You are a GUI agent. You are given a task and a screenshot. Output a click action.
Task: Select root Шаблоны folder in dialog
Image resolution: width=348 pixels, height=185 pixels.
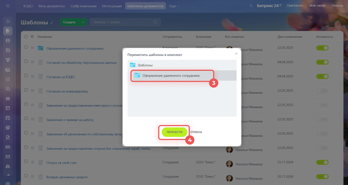point(145,65)
